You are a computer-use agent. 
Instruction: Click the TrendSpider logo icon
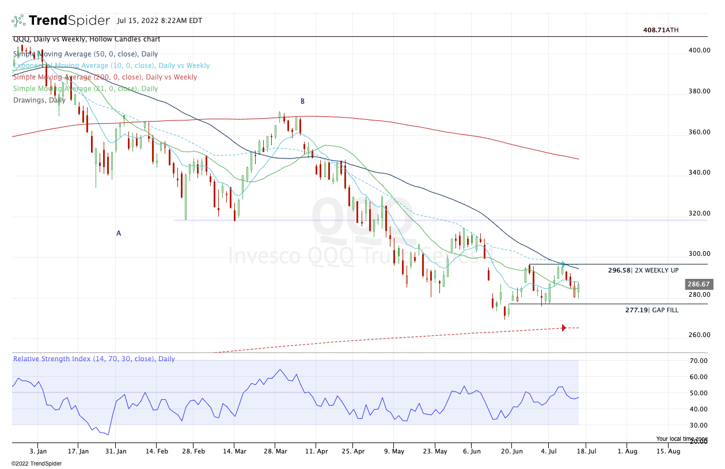(18, 21)
